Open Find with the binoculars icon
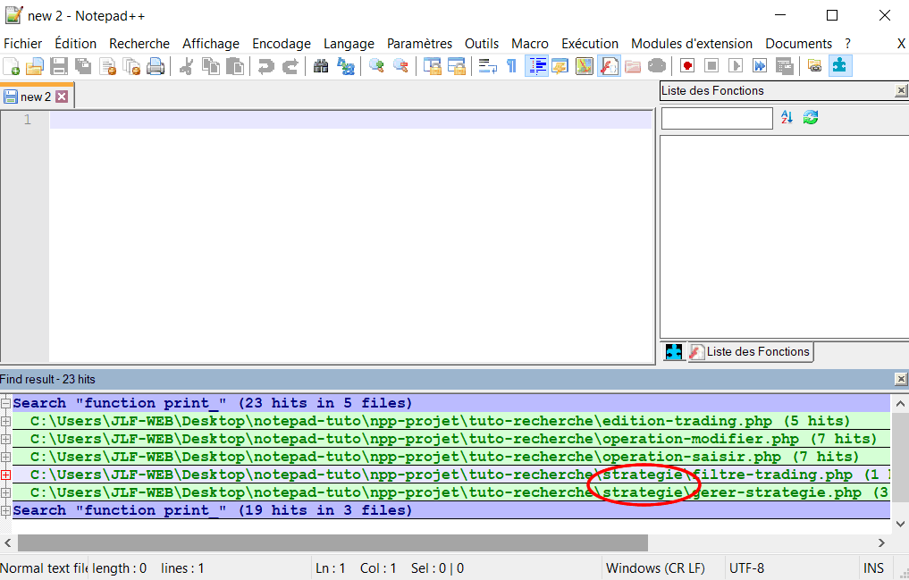 [x=321, y=66]
